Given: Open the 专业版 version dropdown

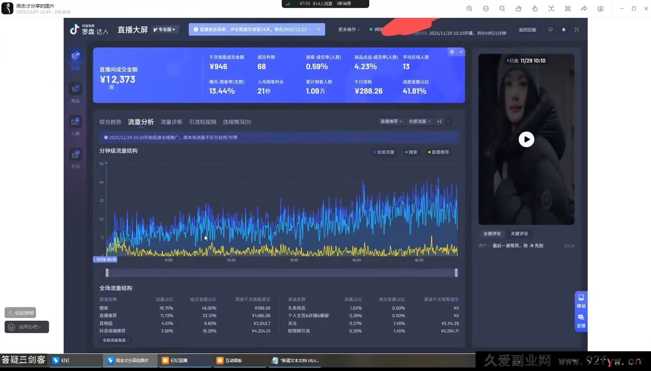Looking at the screenshot, I should point(165,29).
